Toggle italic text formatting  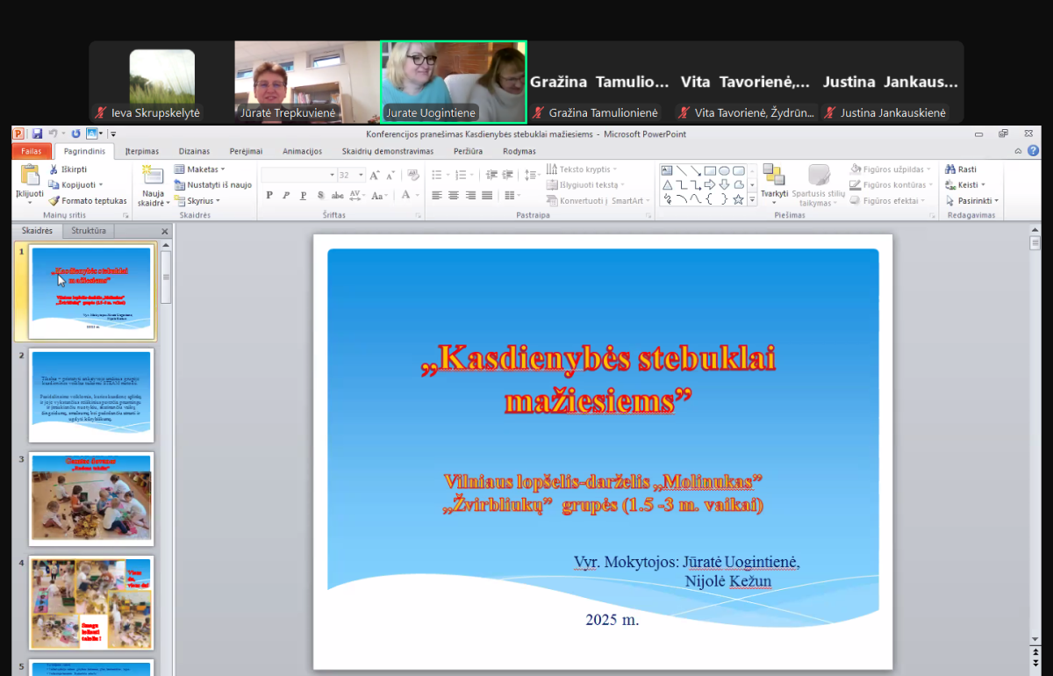(x=286, y=195)
